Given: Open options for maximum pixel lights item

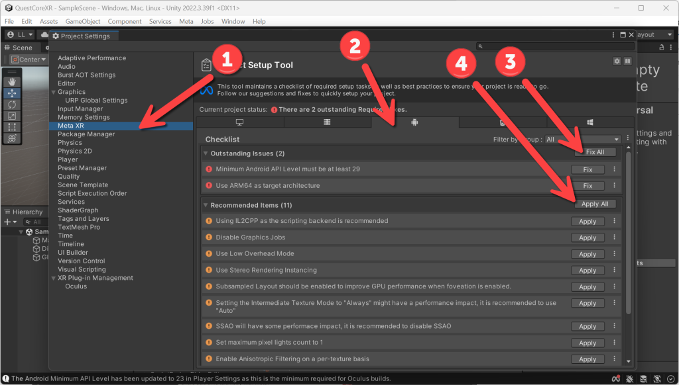Looking at the screenshot, I should pyautogui.click(x=614, y=342).
